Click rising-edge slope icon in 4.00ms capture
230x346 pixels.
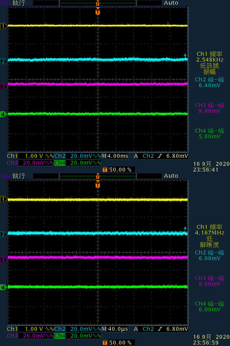pos(160,156)
